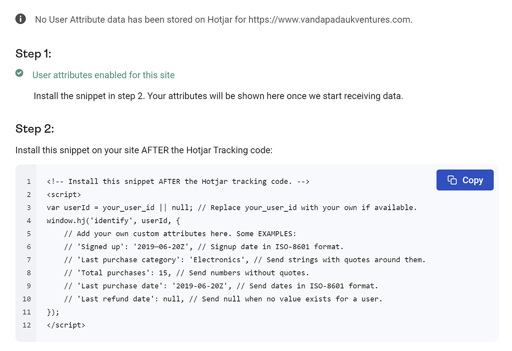The height and width of the screenshot is (351, 512).
Task: Click the No User Attribute data notice text
Action: [222, 19]
